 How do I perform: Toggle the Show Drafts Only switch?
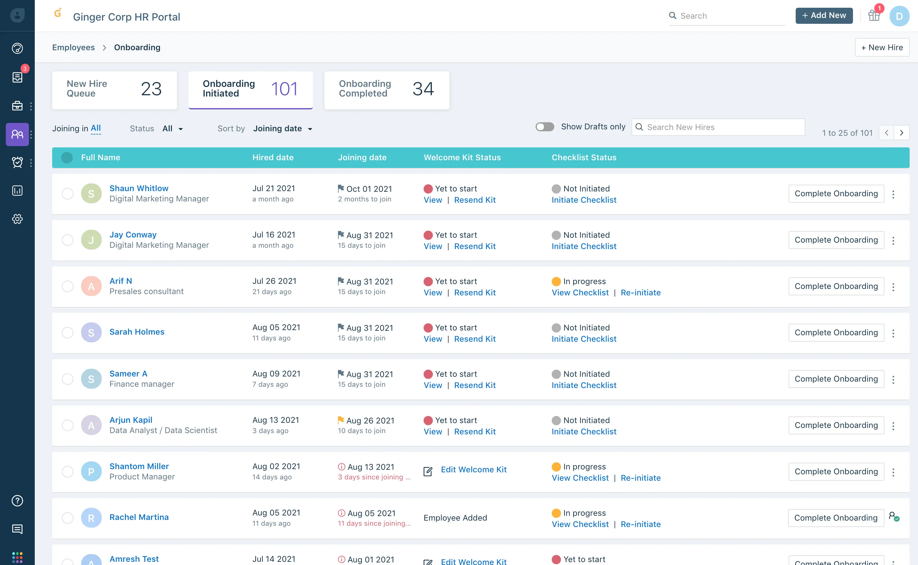click(544, 127)
